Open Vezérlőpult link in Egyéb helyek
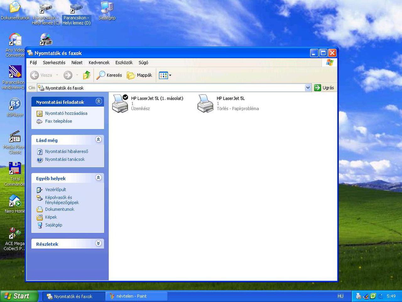Viewport: 402px width, 302px height. [56, 189]
